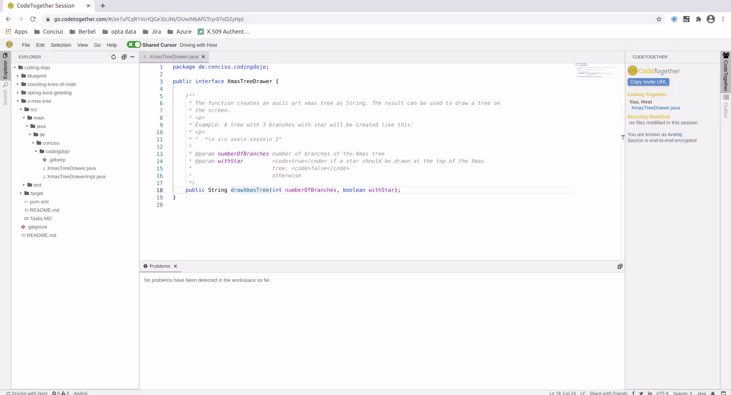Toggle the Shared Cursor switch
This screenshot has height=395, width=731.
click(x=134, y=45)
